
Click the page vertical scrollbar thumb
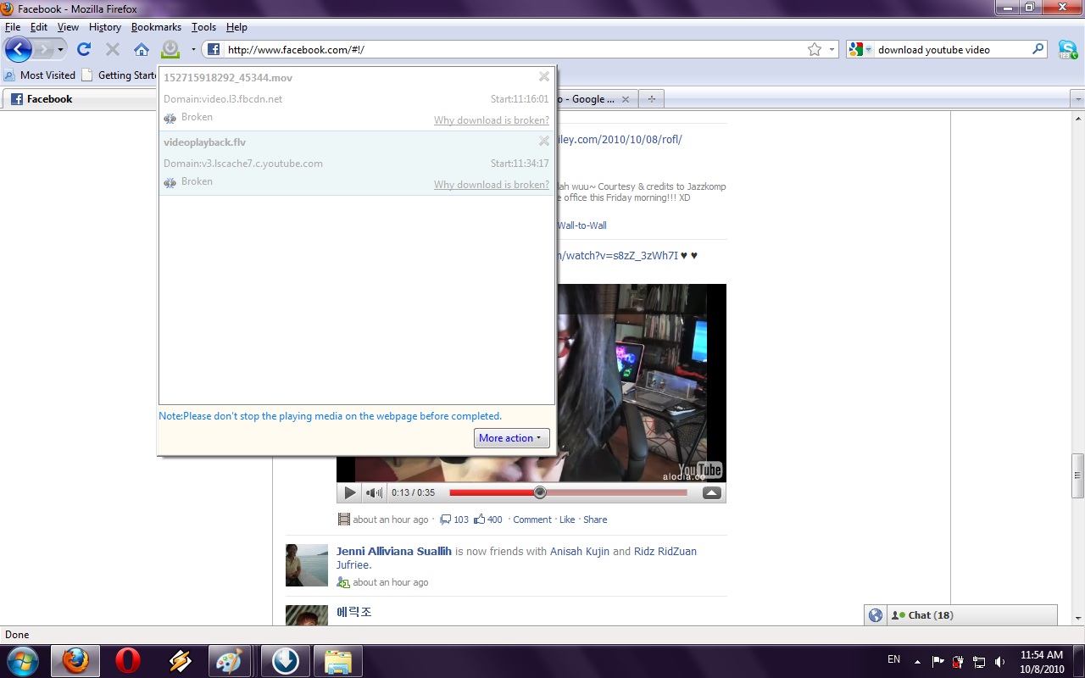1078,475
